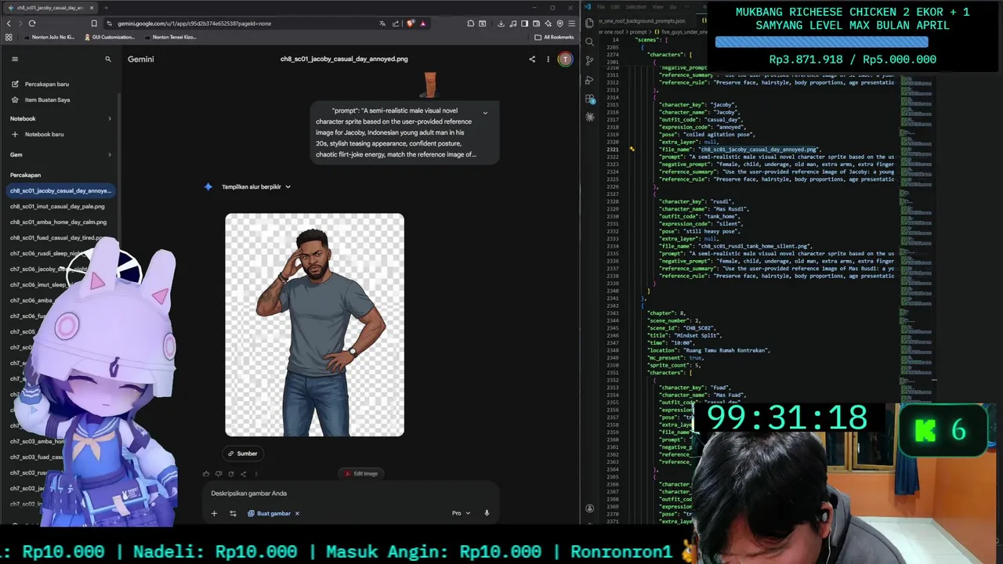Open VS Code Search panel
Screen dimensions: 1003x564
[x=590, y=42]
